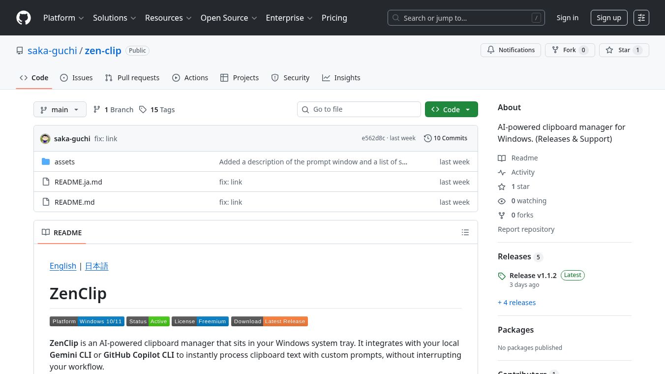Open the 10 Commits history
This screenshot has height=374, width=665.
[446, 138]
